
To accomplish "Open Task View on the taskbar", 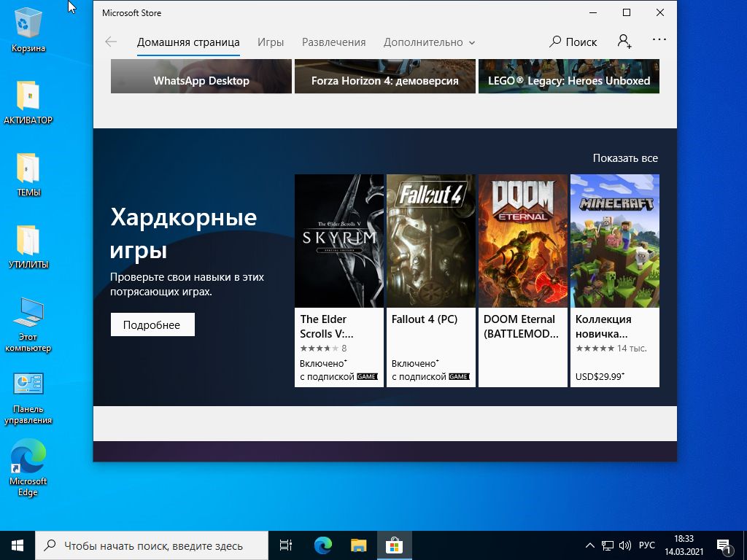I will [x=286, y=545].
